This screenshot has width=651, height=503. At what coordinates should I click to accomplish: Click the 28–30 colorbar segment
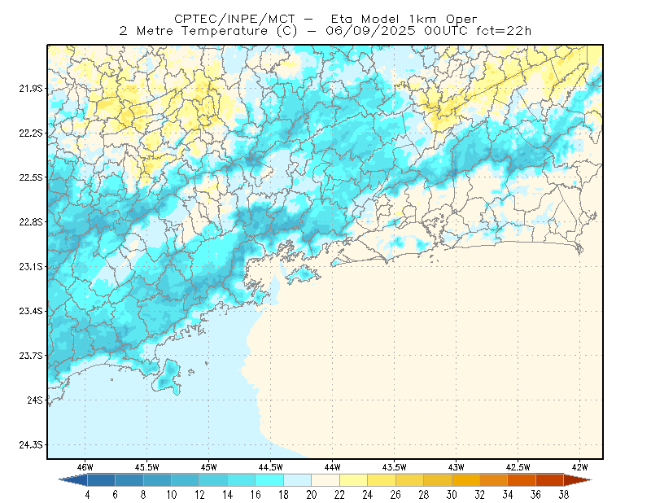click(438, 479)
